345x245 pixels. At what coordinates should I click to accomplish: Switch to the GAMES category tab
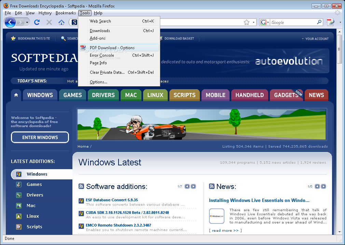click(x=73, y=95)
